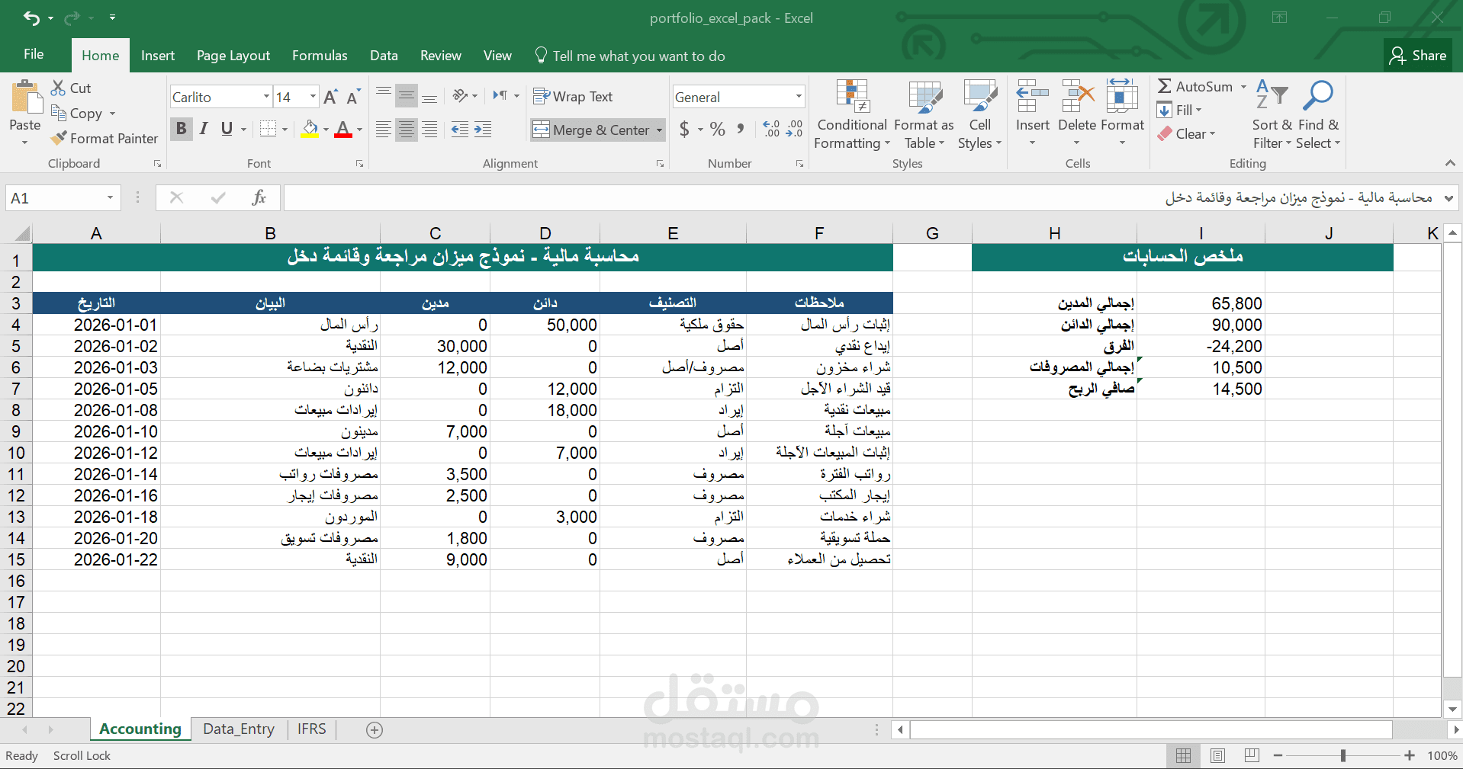Screen dimensions: 1463x769
Task: Click Decrease Decimal icon
Action: (794, 129)
